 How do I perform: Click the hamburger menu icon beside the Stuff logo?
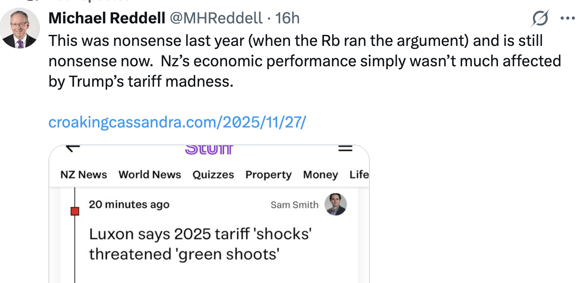pos(345,149)
